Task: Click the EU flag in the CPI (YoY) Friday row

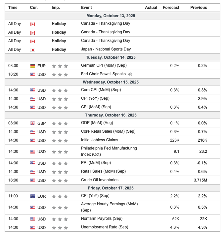Action: (32, 196)
